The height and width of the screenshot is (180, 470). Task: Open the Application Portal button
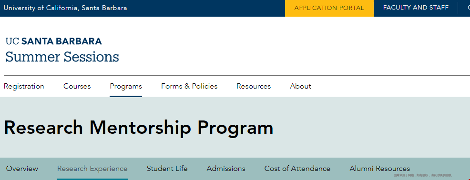pyautogui.click(x=329, y=8)
